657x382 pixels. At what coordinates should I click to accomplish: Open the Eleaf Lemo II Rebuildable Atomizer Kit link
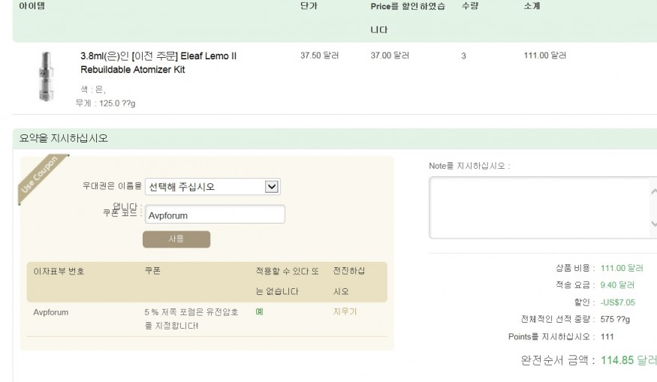[158, 63]
